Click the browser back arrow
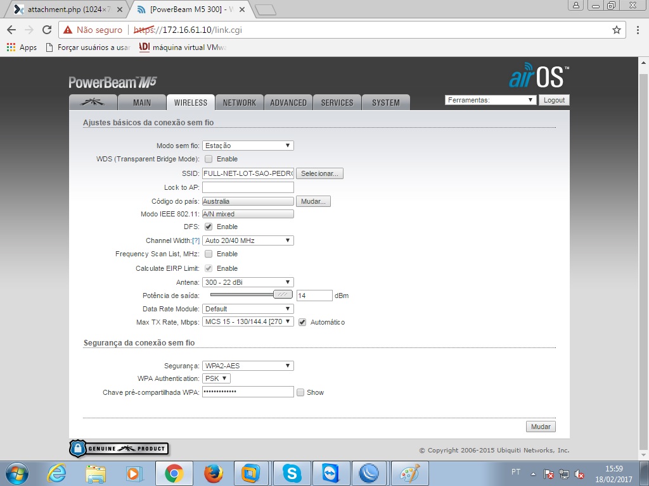 pyautogui.click(x=11, y=30)
